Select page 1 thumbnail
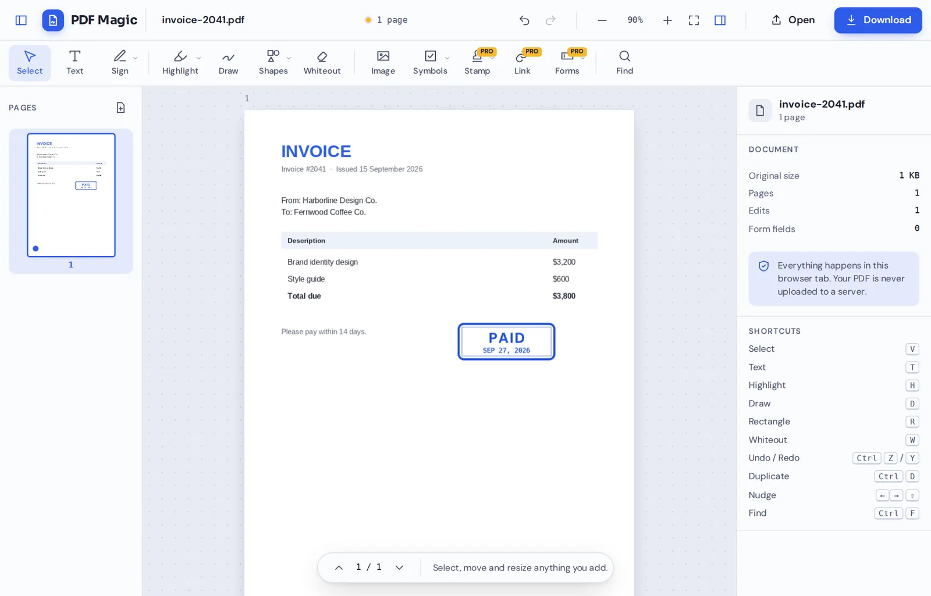The image size is (931, 596). coord(71,195)
